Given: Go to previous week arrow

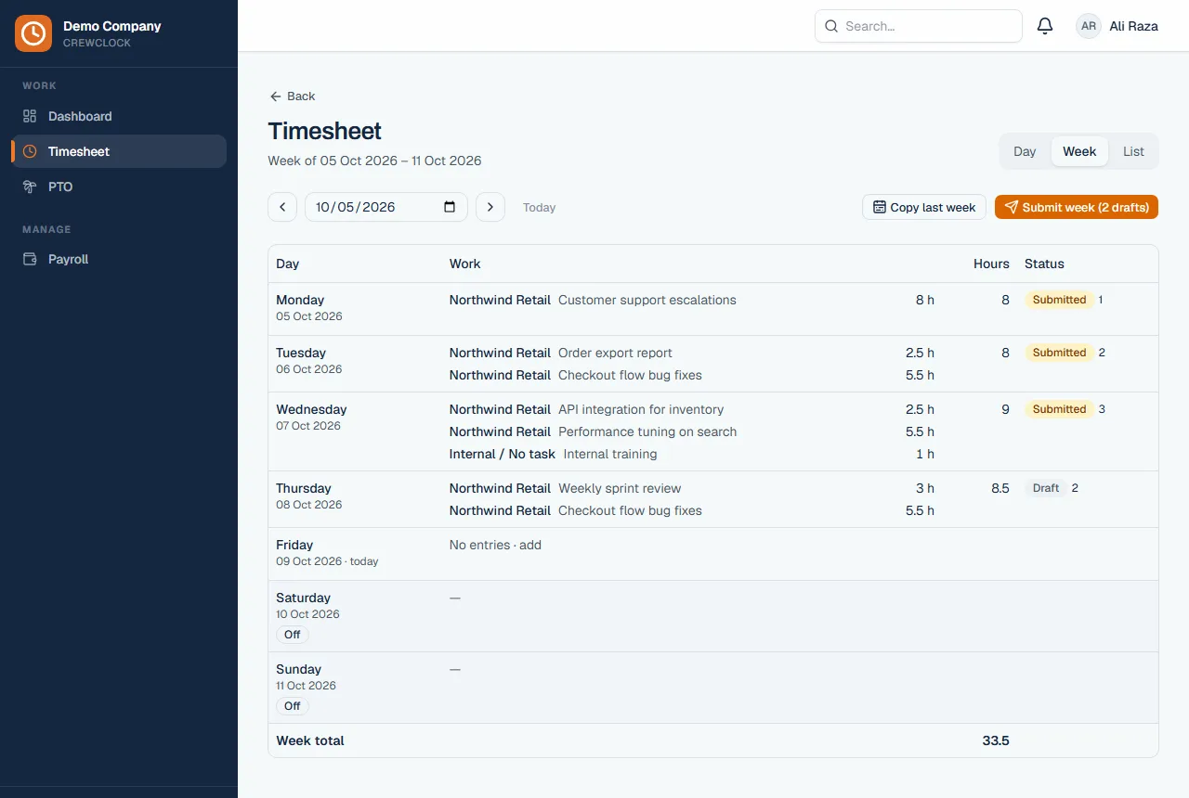Looking at the screenshot, I should (282, 207).
